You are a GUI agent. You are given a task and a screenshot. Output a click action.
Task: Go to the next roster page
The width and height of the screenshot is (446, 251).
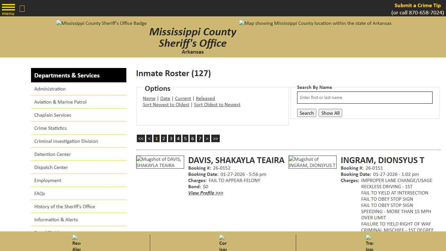(x=207, y=138)
